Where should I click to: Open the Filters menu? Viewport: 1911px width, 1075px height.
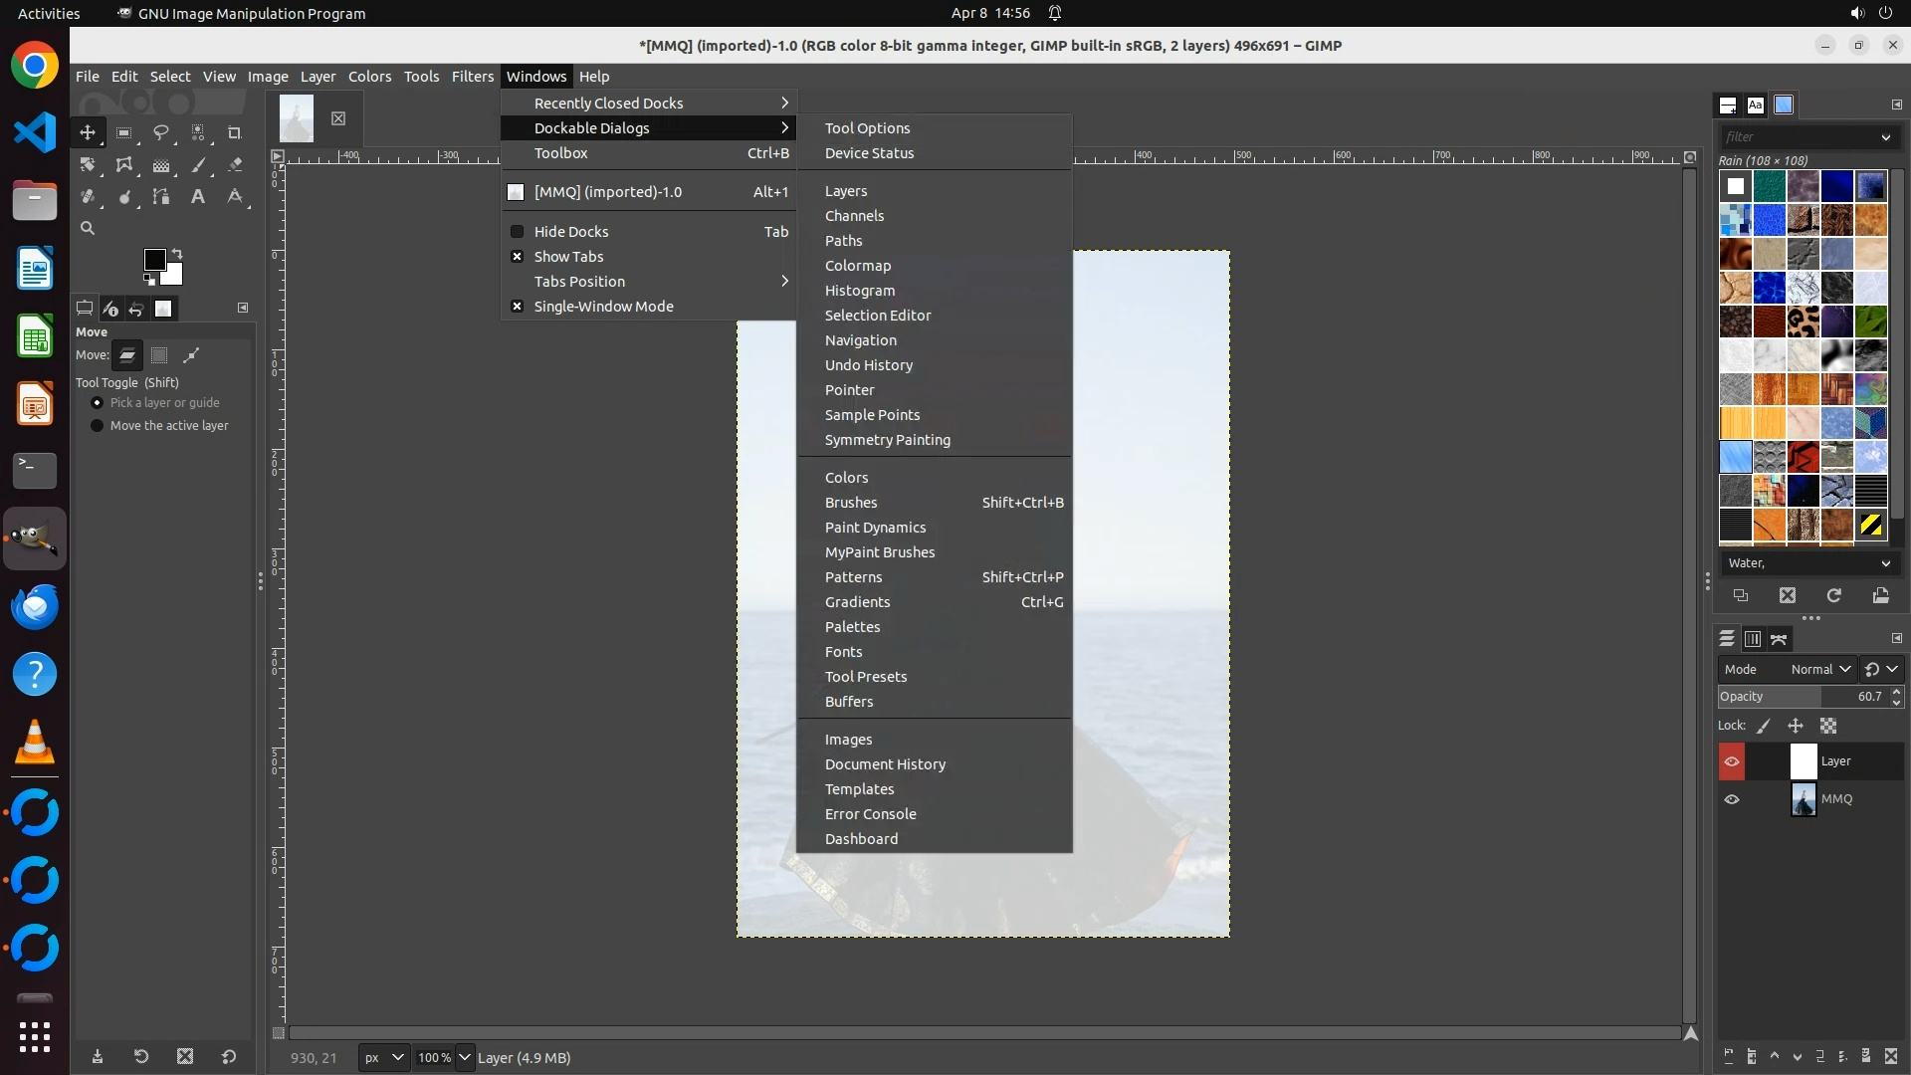coord(472,77)
